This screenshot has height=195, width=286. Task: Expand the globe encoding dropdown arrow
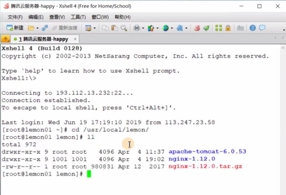click(172, 28)
